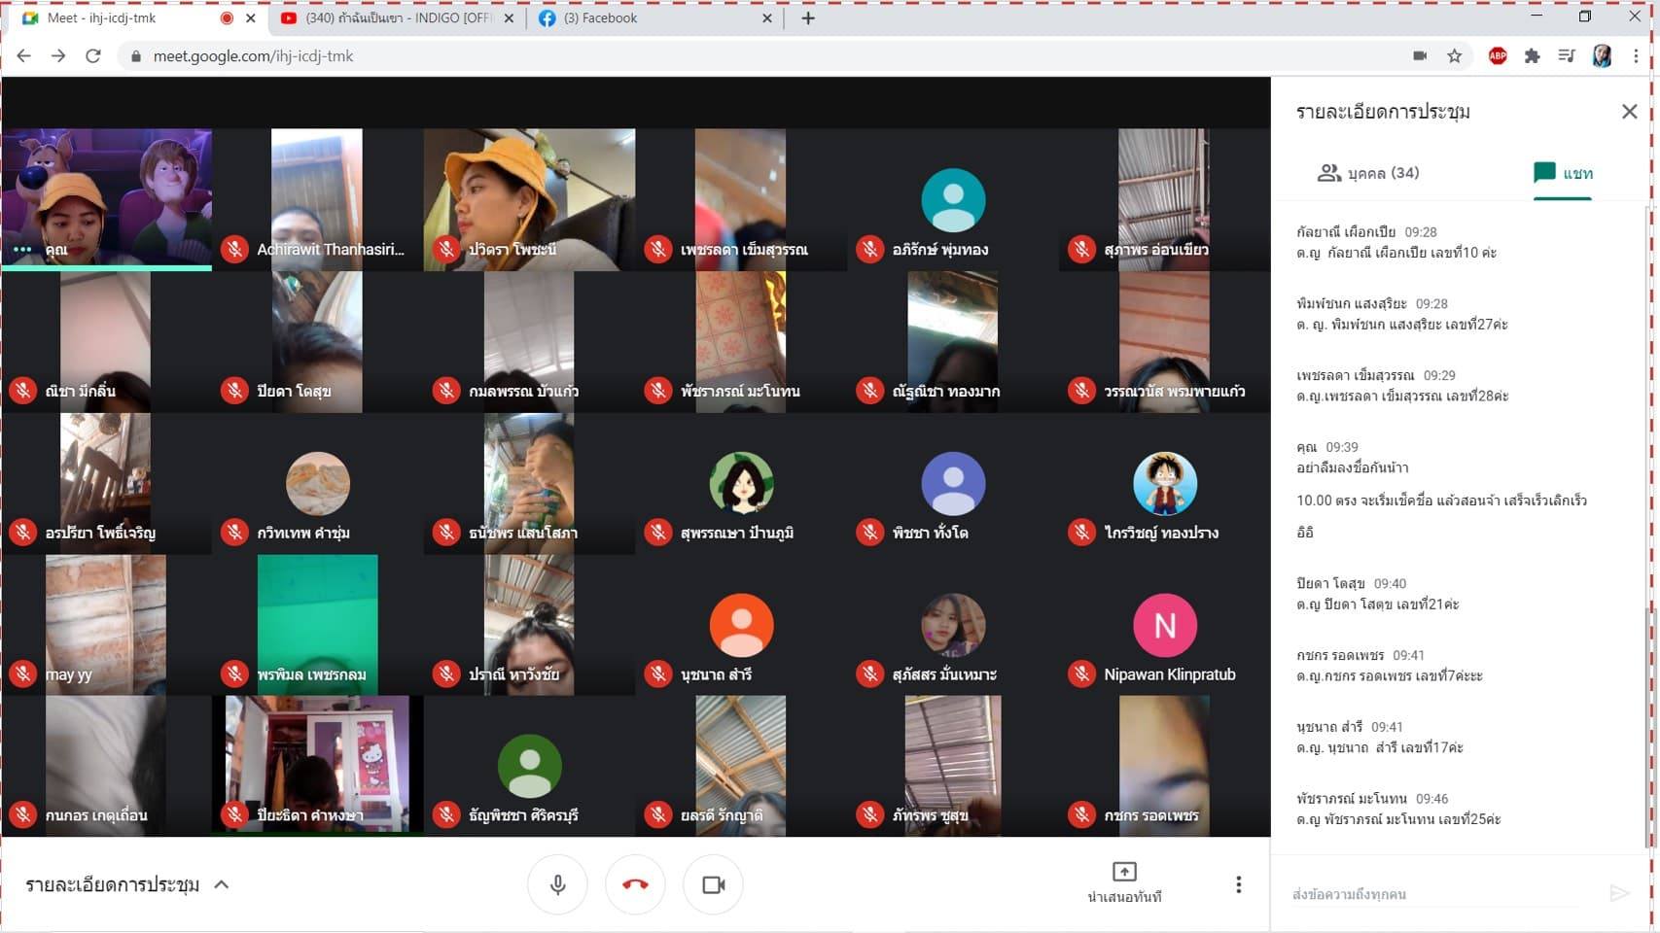Click the browser forward arrow
Image resolution: width=1660 pixels, height=933 pixels.
click(x=58, y=56)
